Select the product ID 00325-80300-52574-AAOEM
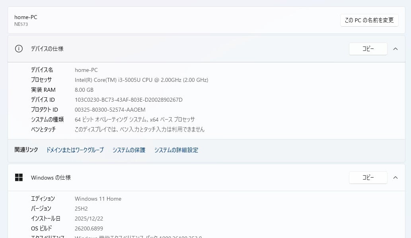 [110, 110]
